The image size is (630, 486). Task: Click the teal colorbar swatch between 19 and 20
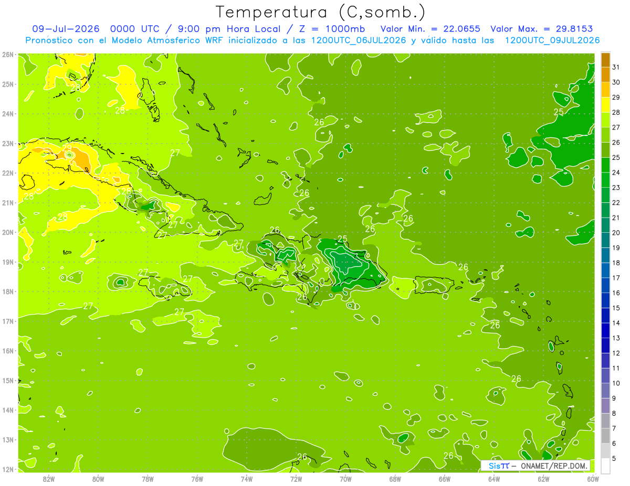[605, 240]
